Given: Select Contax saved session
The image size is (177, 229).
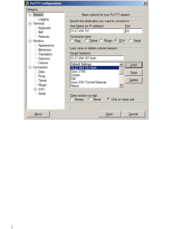Looking at the screenshot, I should point(95,75).
